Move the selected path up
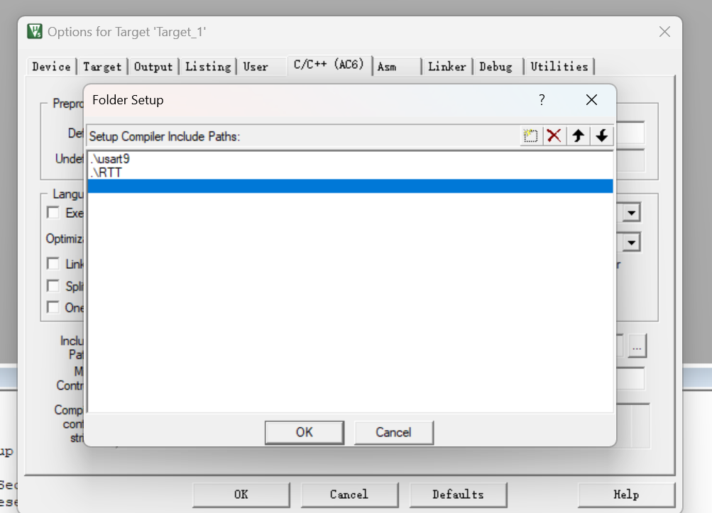 click(x=578, y=136)
